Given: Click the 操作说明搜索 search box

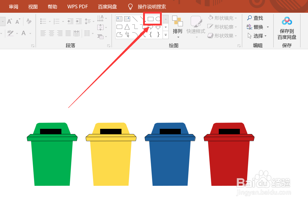Looking at the screenshot, I should coord(152,7).
